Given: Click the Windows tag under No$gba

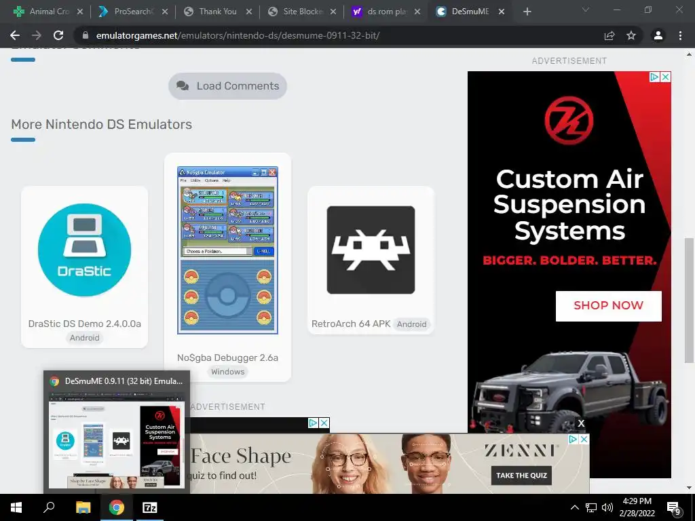Looking at the screenshot, I should pos(227,372).
